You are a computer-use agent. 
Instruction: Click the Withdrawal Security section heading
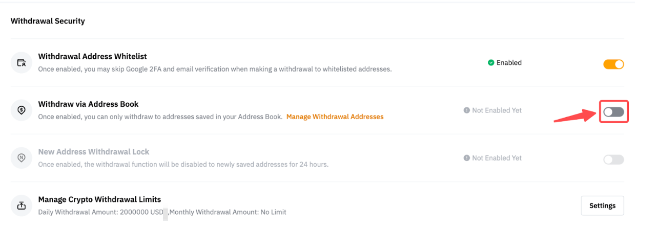[x=48, y=21]
